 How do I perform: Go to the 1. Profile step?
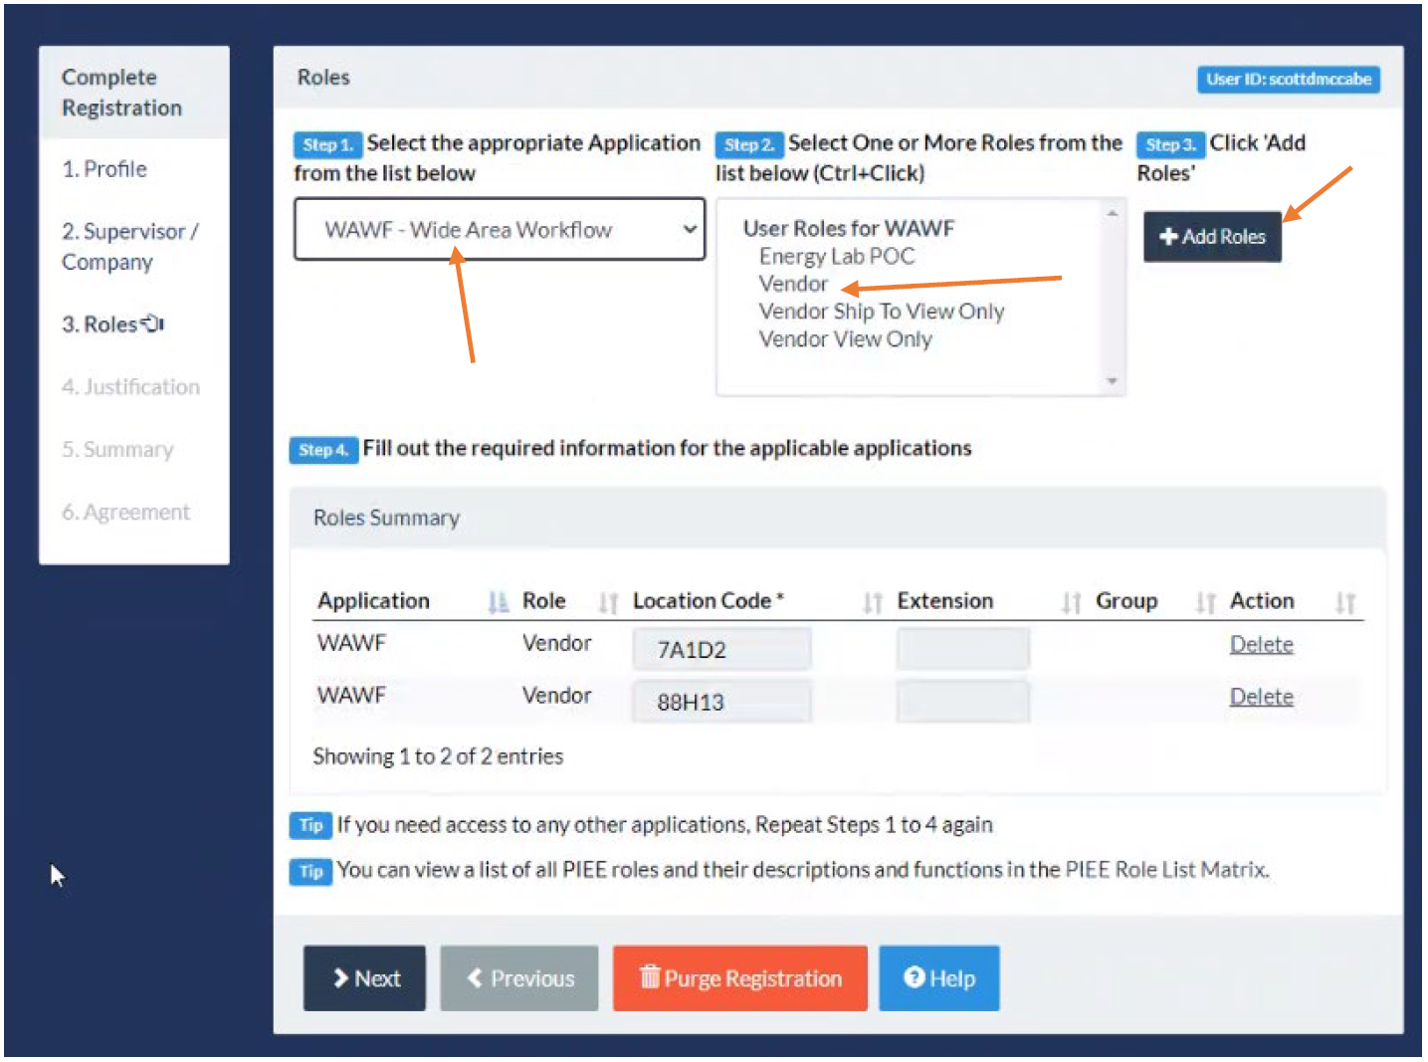(104, 169)
